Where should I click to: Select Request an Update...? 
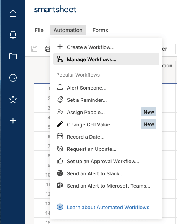(106, 149)
